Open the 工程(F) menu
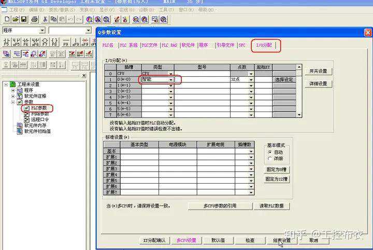373x250 pixels. [x=17, y=10]
